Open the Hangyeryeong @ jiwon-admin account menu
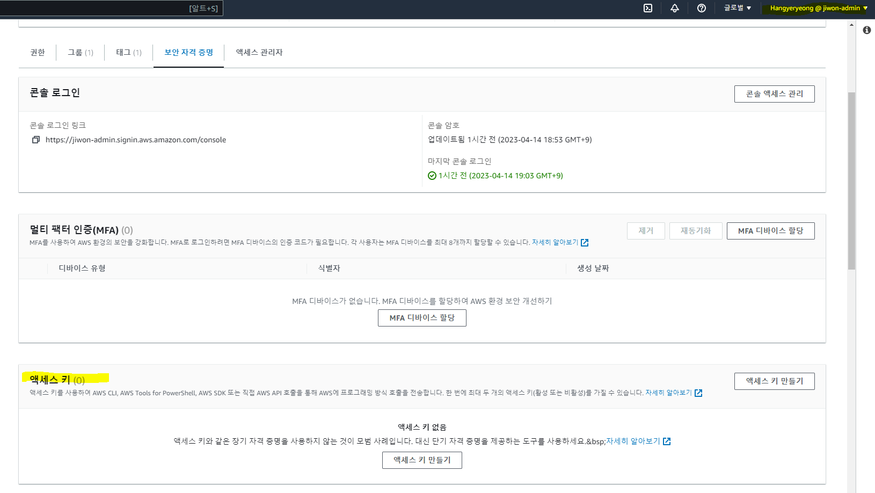 coord(819,8)
